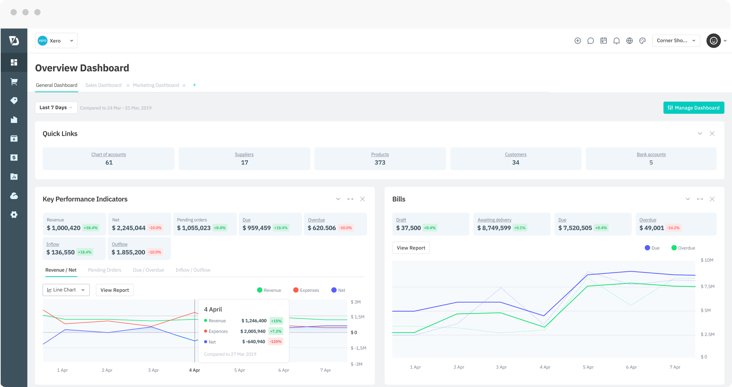Click the chat bubble icon
This screenshot has width=732, height=387.
pos(591,41)
